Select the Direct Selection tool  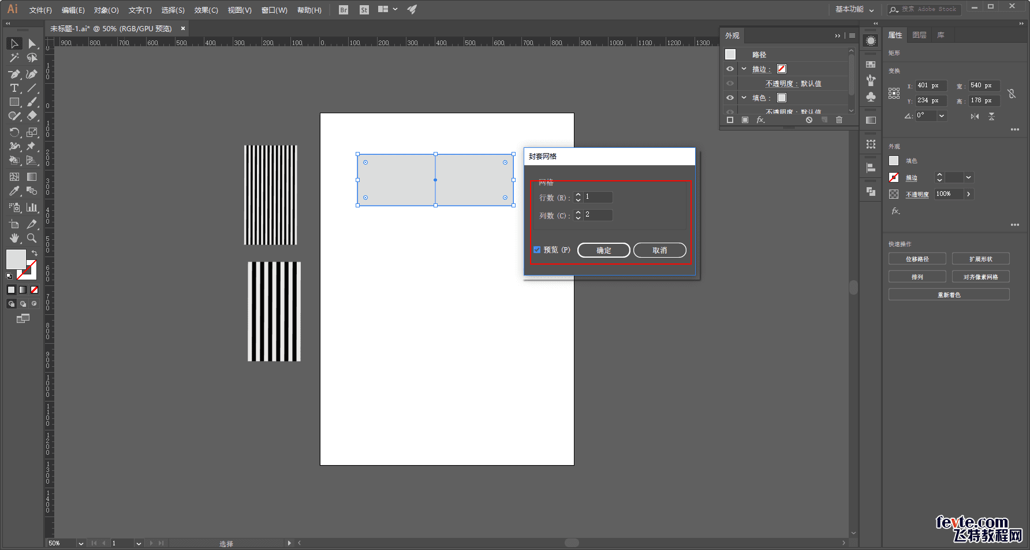(x=32, y=44)
